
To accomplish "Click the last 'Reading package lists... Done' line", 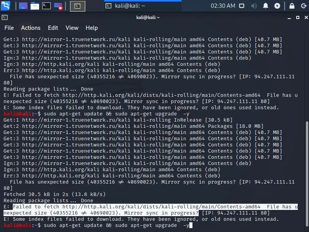I will click(x=48, y=201).
